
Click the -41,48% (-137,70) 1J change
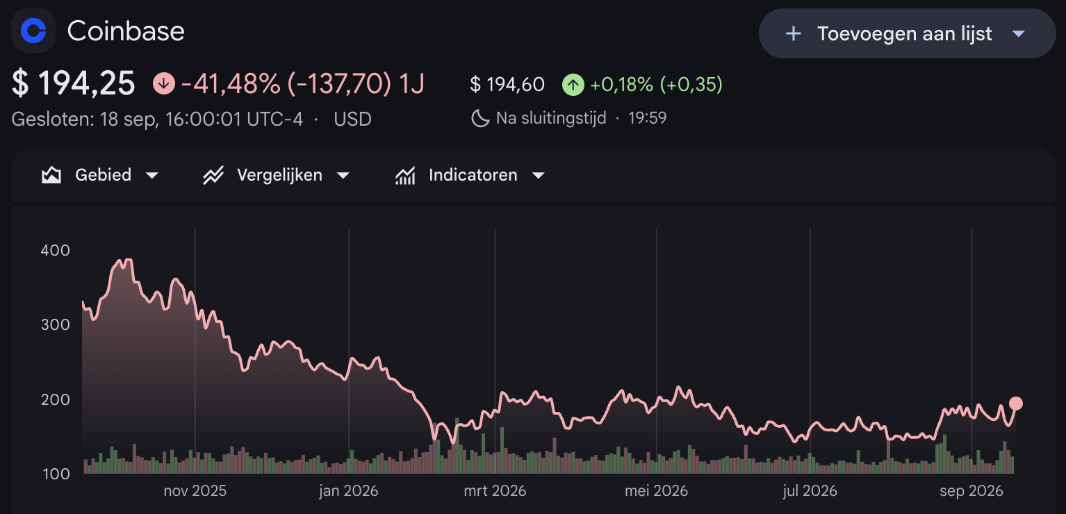coord(302,84)
